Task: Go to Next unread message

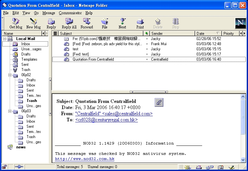Action: point(122,23)
